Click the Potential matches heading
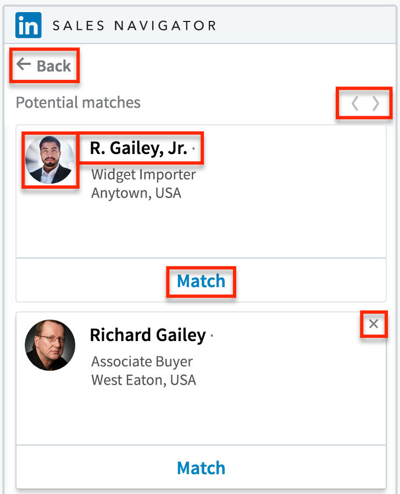 78,103
